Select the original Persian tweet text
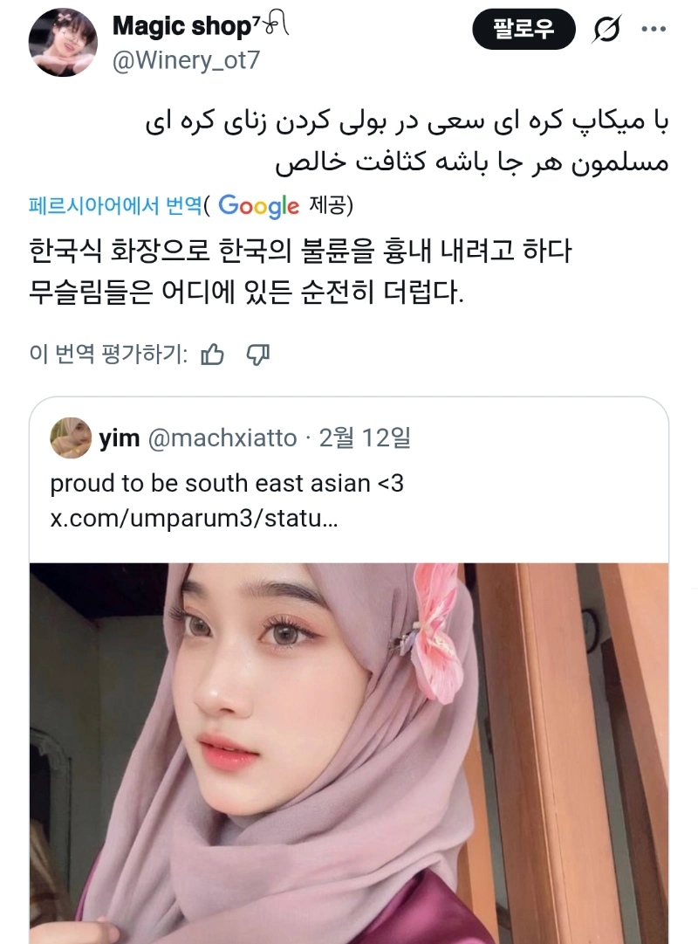 pyautogui.click(x=407, y=141)
